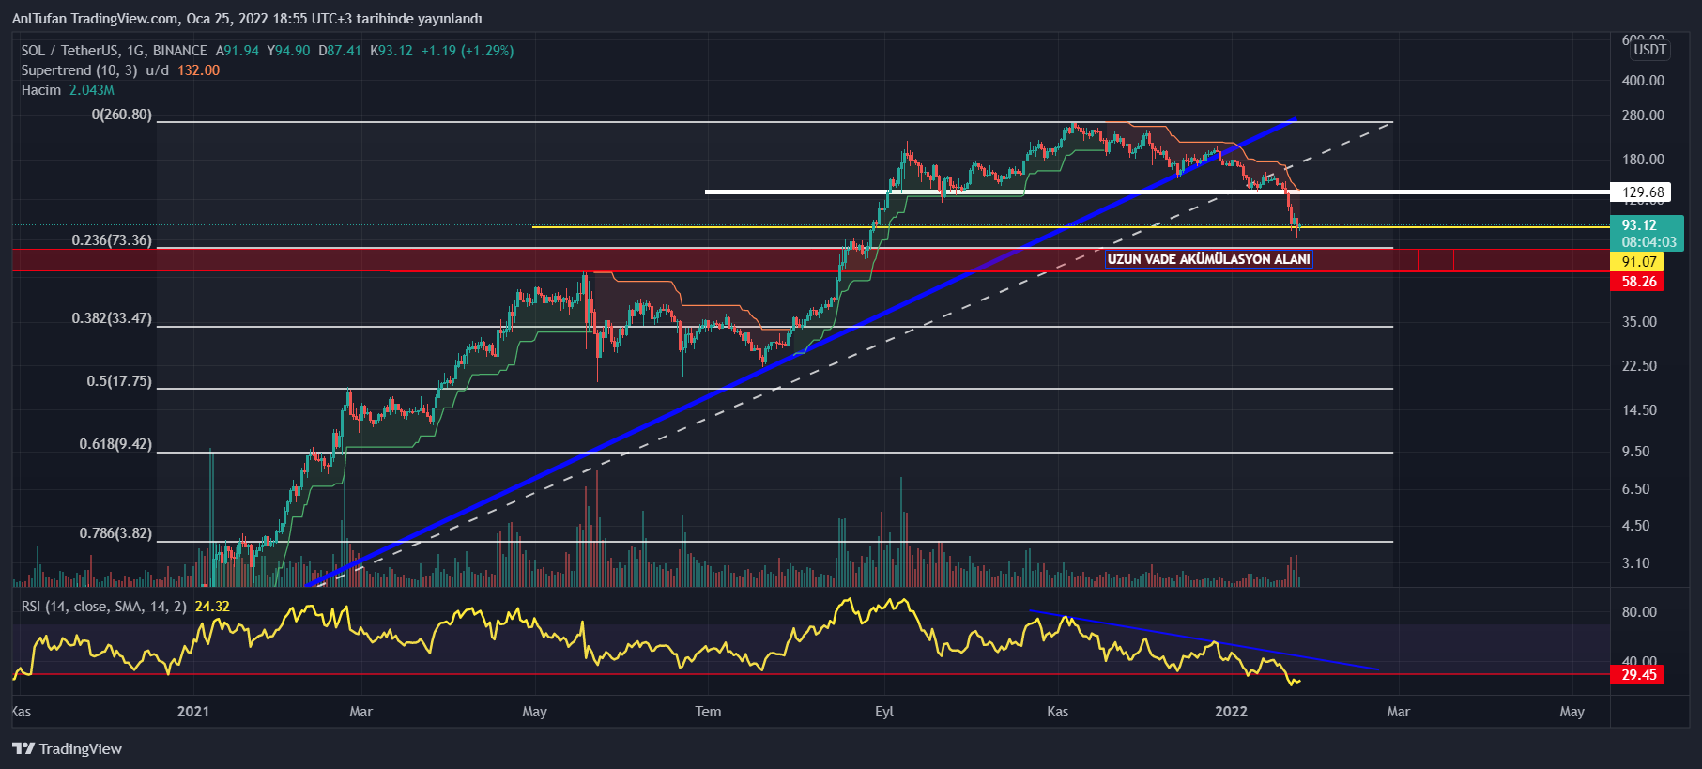
Task: Click the "Eyl" label on the time axis
Action: [884, 712]
